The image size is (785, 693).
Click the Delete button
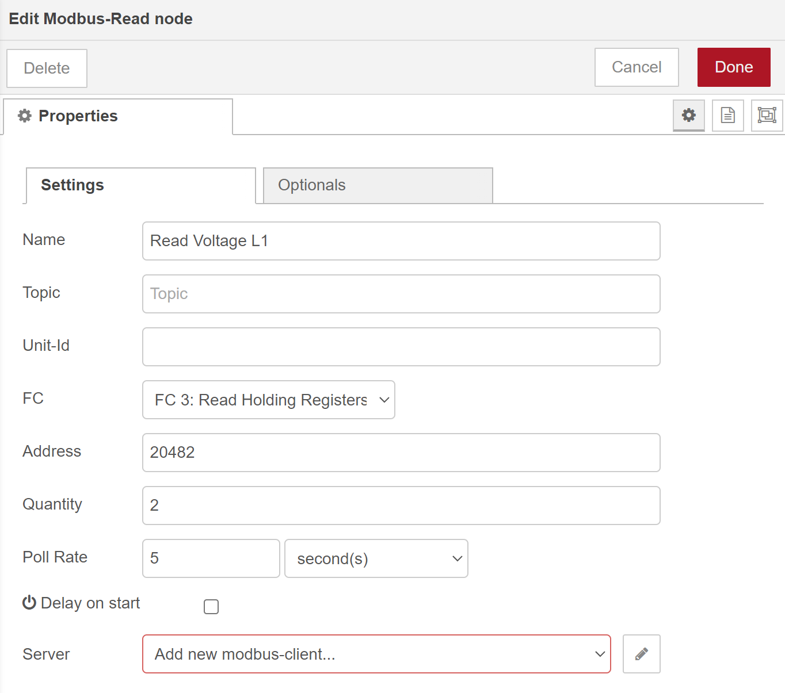pyautogui.click(x=47, y=68)
